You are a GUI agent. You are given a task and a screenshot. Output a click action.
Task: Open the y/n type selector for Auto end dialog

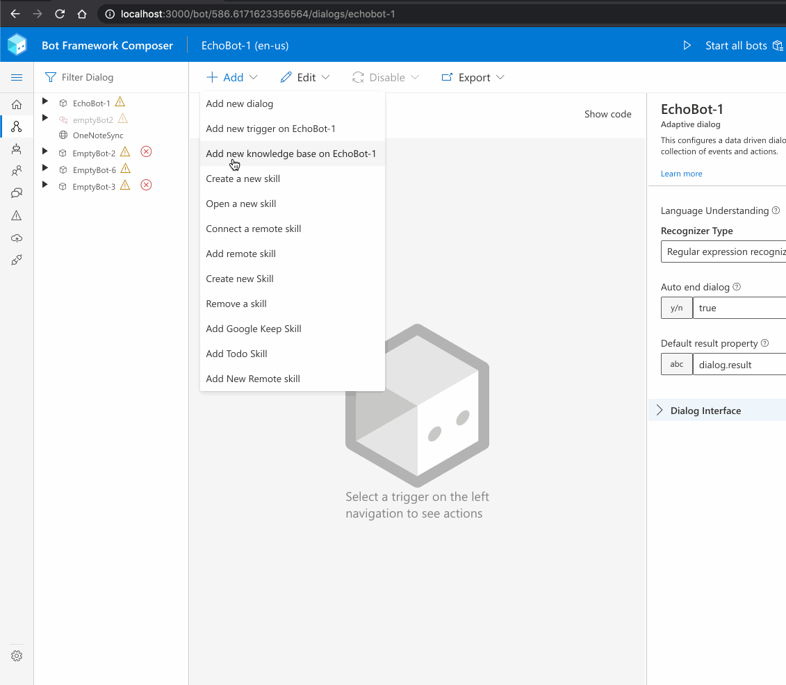click(x=677, y=308)
